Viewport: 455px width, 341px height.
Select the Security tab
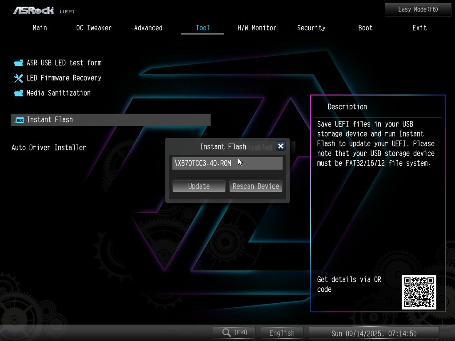click(x=311, y=28)
